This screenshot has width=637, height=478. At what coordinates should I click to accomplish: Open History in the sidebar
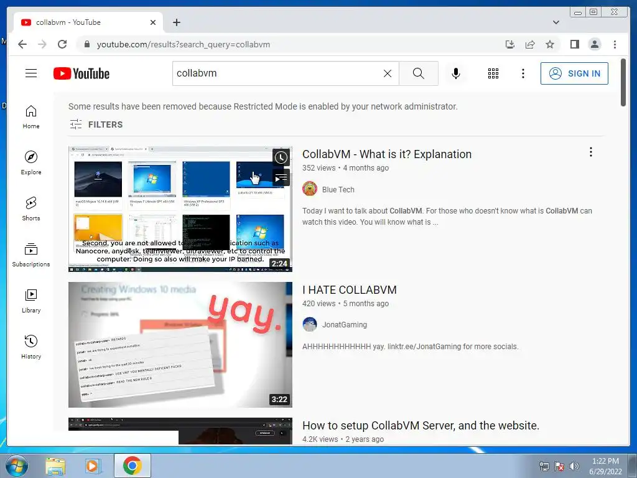point(31,347)
